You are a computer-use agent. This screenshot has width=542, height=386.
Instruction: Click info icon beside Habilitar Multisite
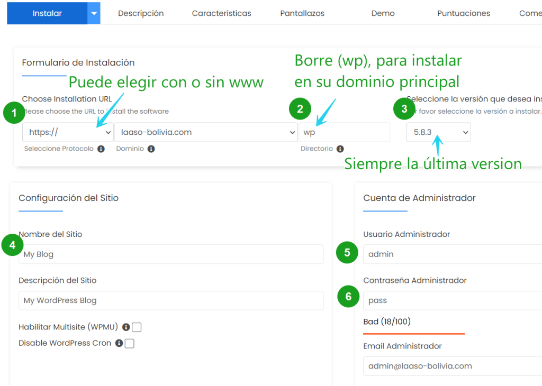[x=126, y=327]
